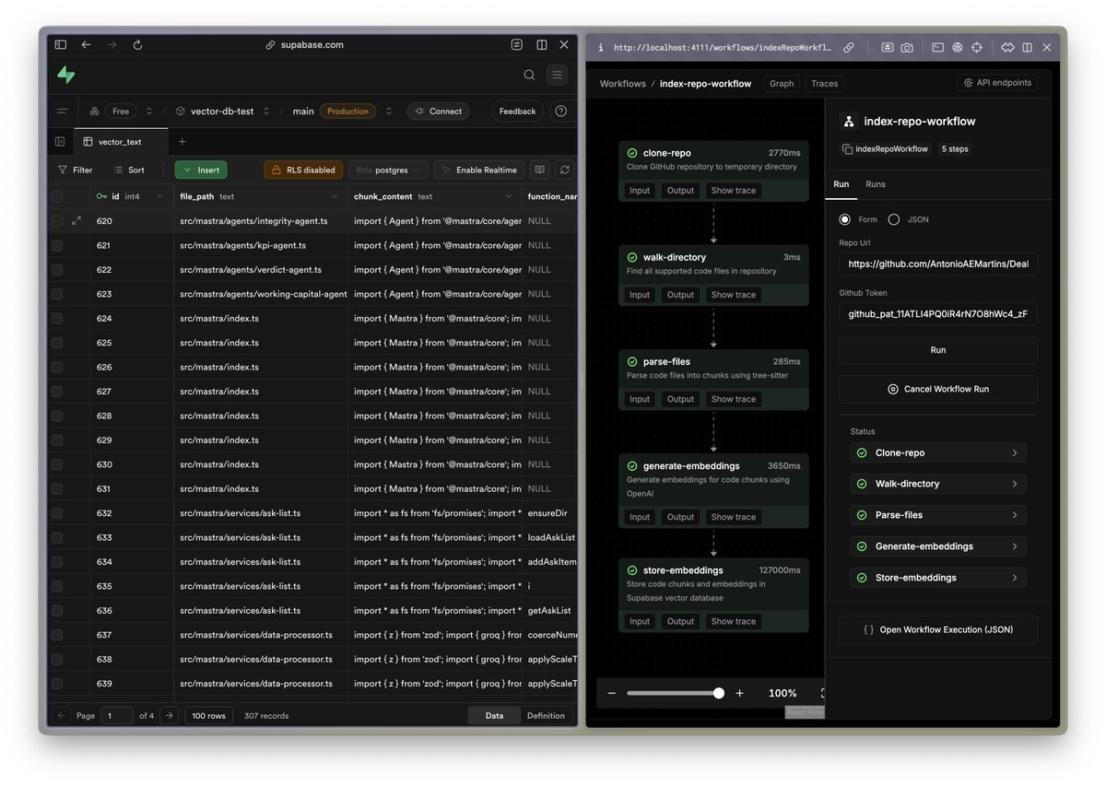
Task: Expand the Clone-repo status row
Action: click(937, 453)
